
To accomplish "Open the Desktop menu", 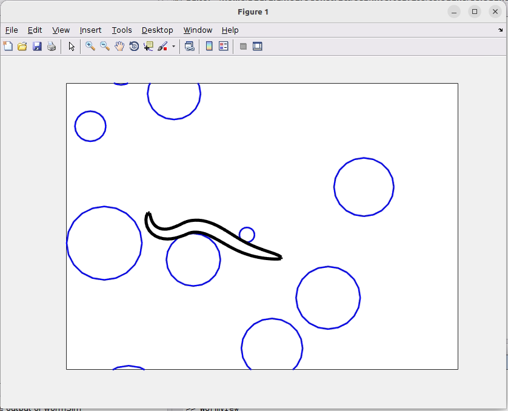I will pos(158,30).
